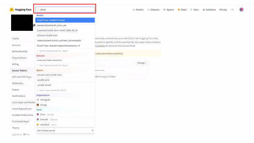
Task: Select elnoon_welmeen_elmoshadada model result
Action: (x=65, y=41)
